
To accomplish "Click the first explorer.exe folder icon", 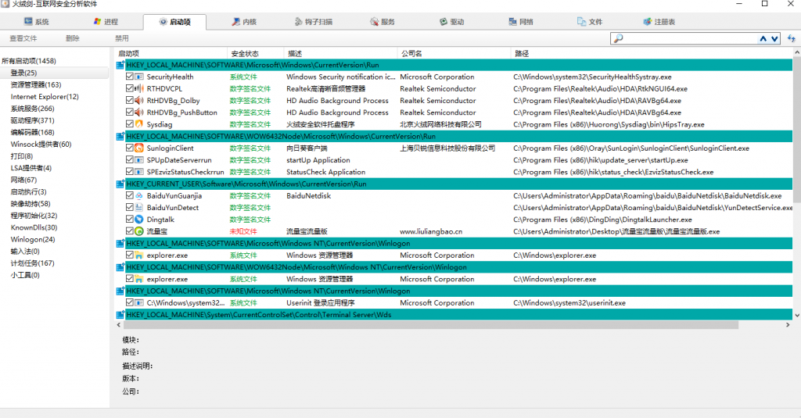I will tap(139, 255).
